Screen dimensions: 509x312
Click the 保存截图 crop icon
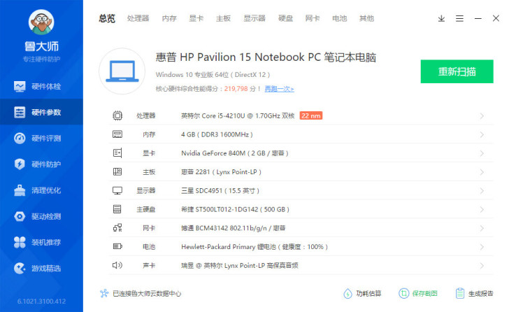pyautogui.click(x=404, y=294)
